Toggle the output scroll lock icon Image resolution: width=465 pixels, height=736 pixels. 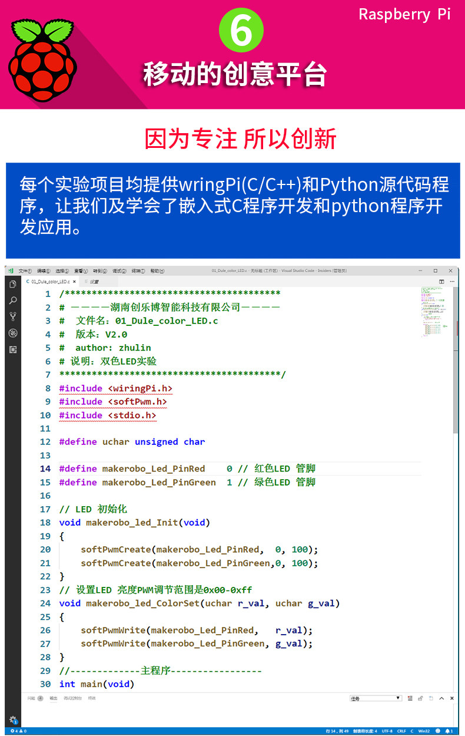(x=420, y=698)
